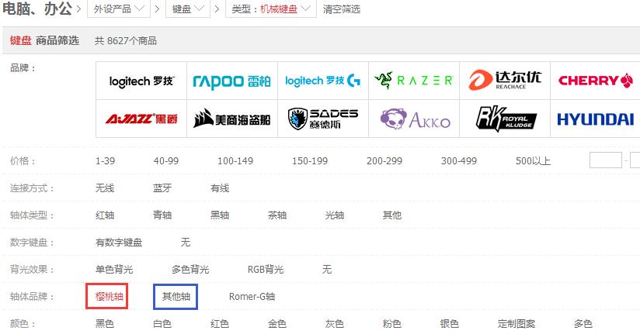This screenshot has width=640, height=334.
Task: Filter by price 1-39
Action: [x=105, y=161]
